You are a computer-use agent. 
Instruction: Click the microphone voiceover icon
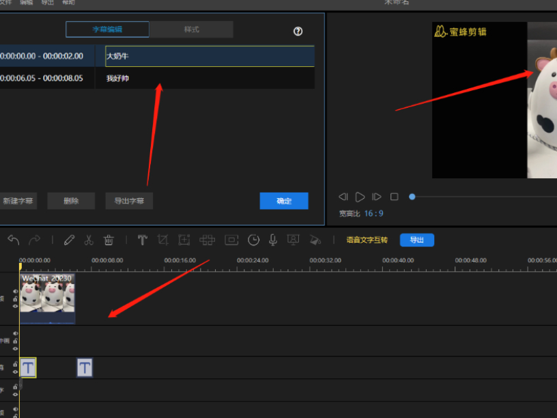(x=273, y=240)
